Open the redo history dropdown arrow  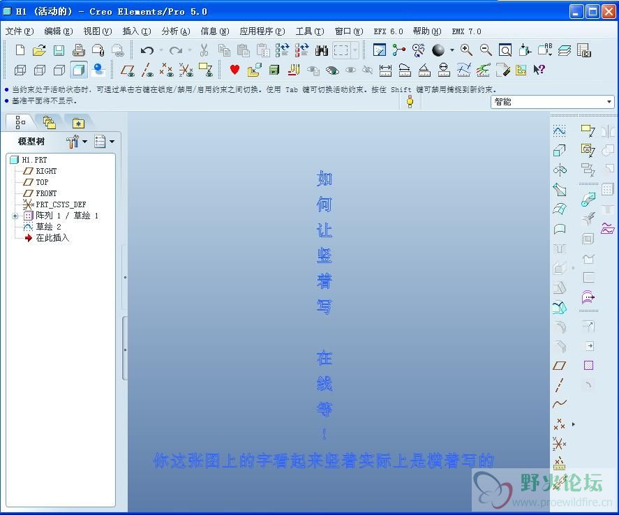[x=190, y=50]
